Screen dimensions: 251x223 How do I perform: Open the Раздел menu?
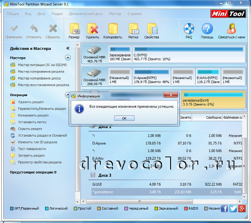coord(57,14)
